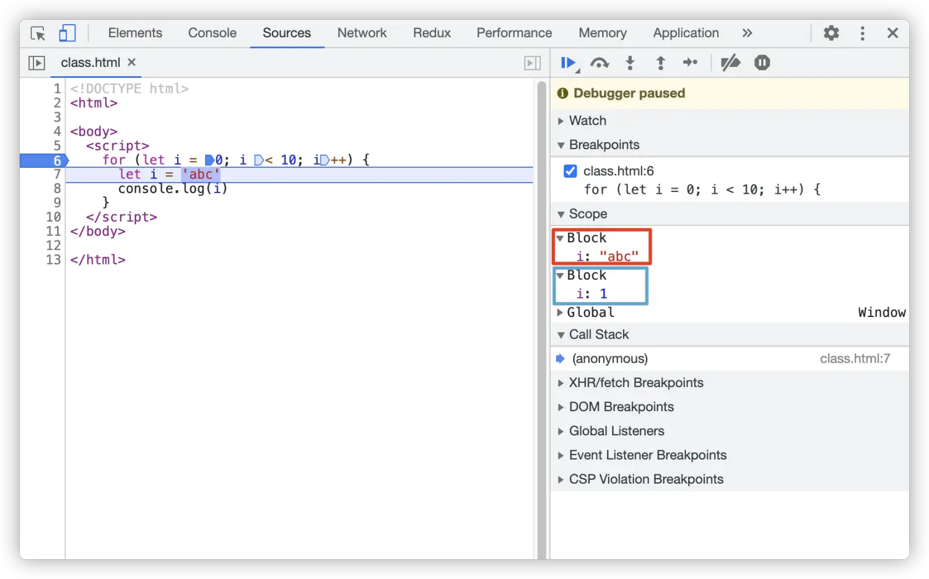Viewport: 929px width, 579px height.
Task: Click the i: "abc" scope value
Action: tap(607, 256)
